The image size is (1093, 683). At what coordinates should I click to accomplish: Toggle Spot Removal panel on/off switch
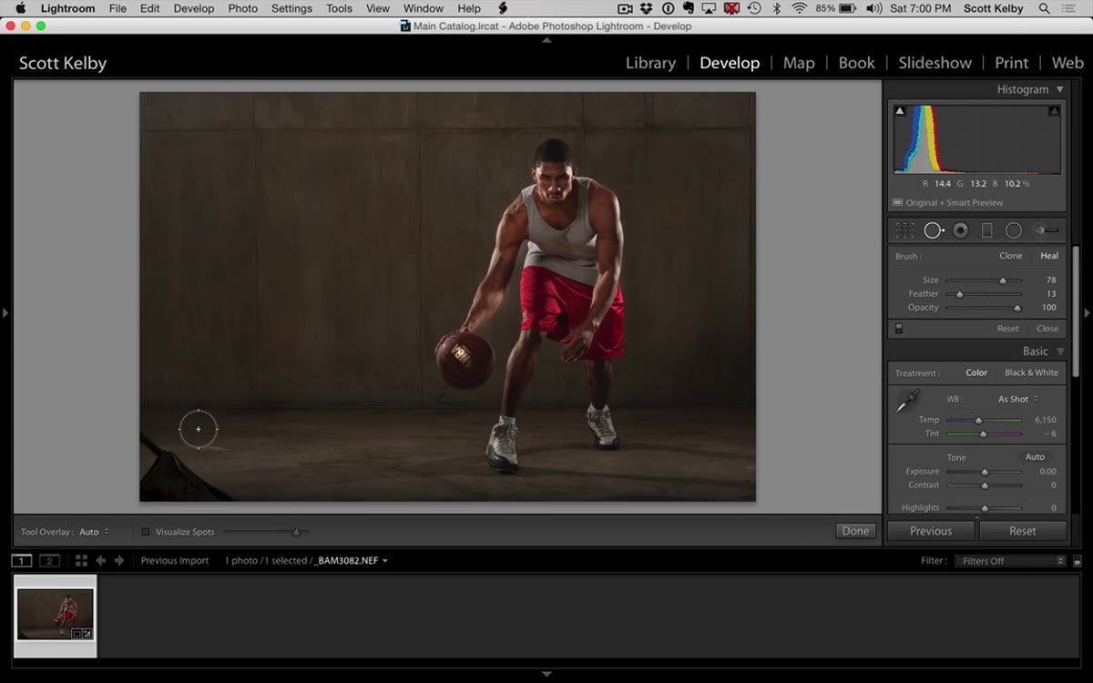coord(898,329)
